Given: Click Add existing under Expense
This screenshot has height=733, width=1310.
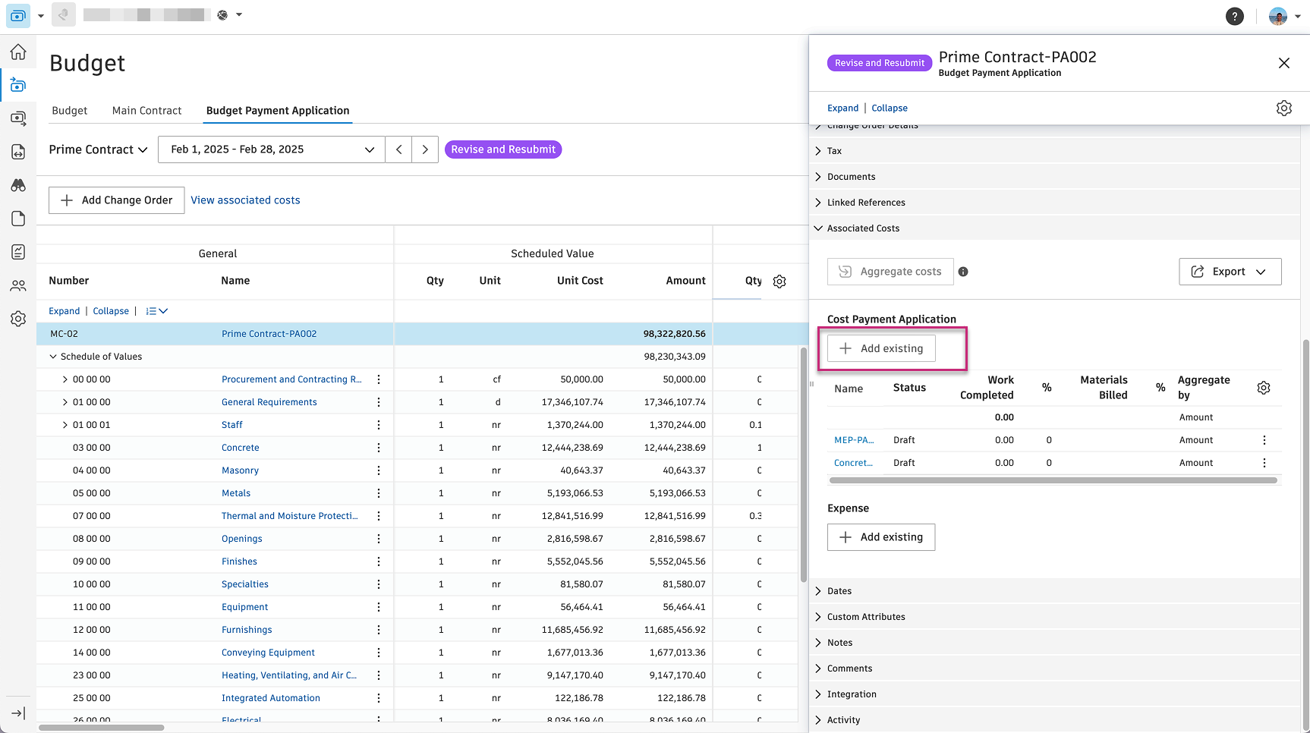Looking at the screenshot, I should 881,537.
